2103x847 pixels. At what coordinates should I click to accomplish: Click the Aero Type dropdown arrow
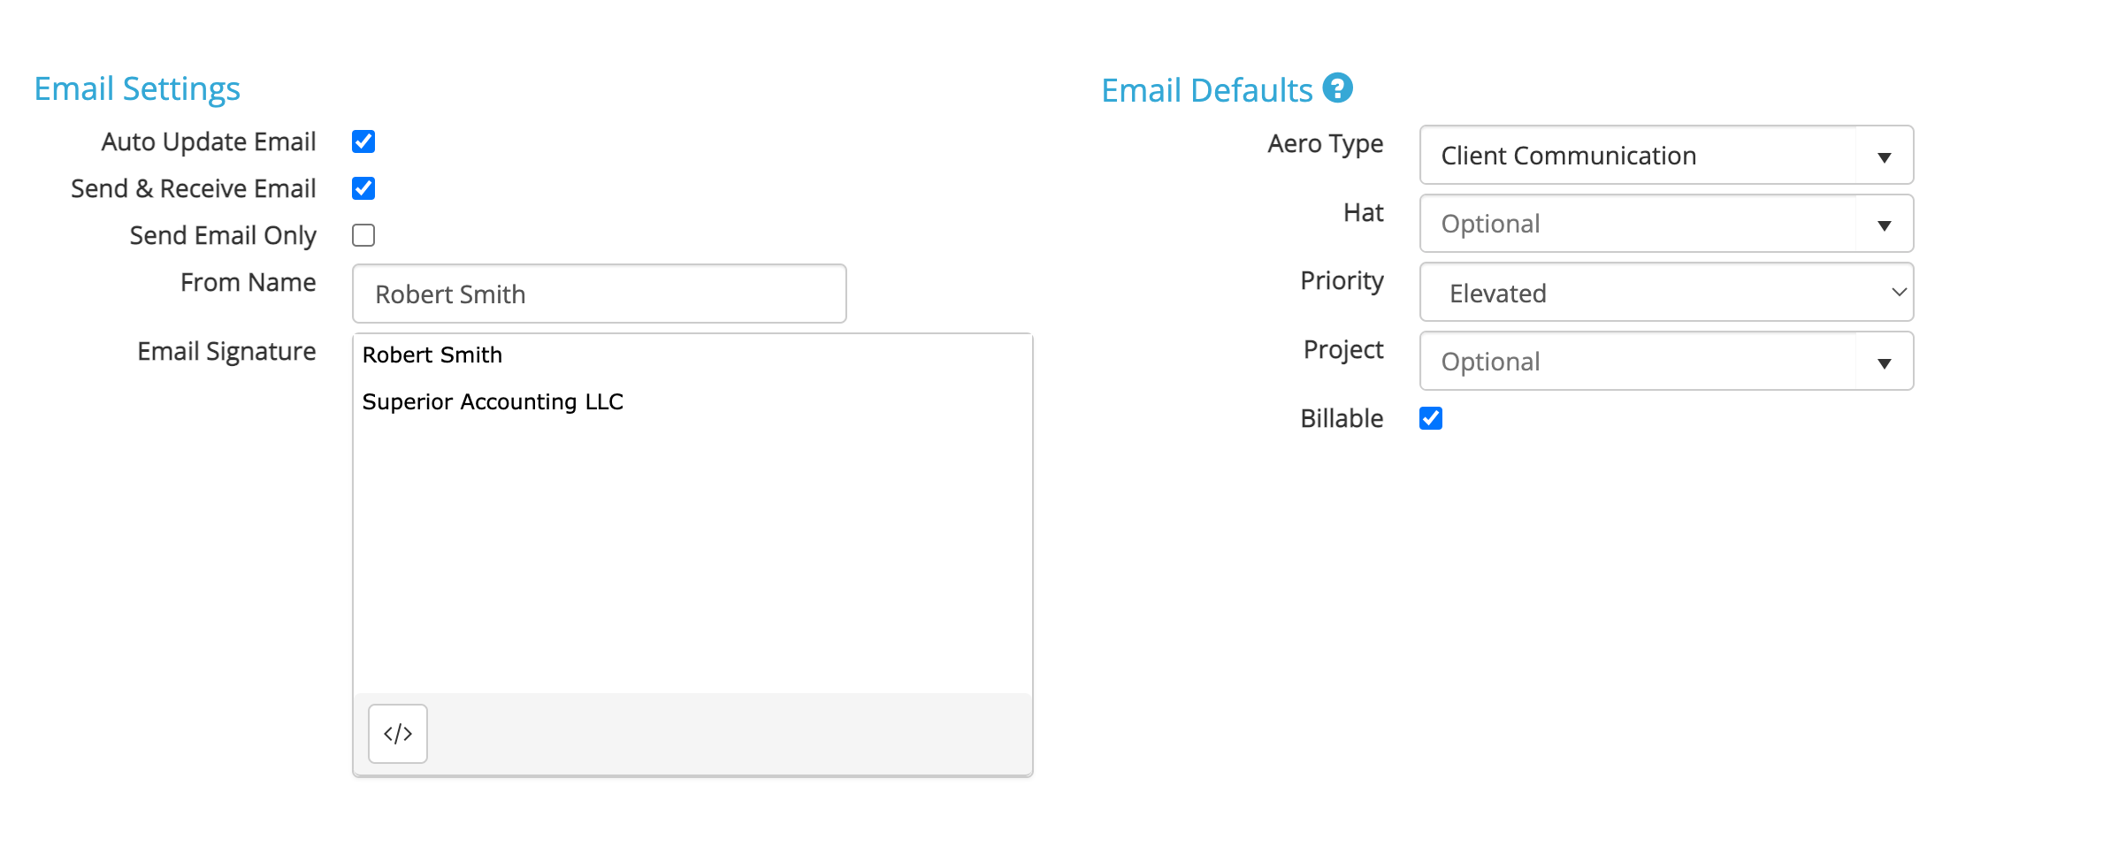click(x=1885, y=155)
